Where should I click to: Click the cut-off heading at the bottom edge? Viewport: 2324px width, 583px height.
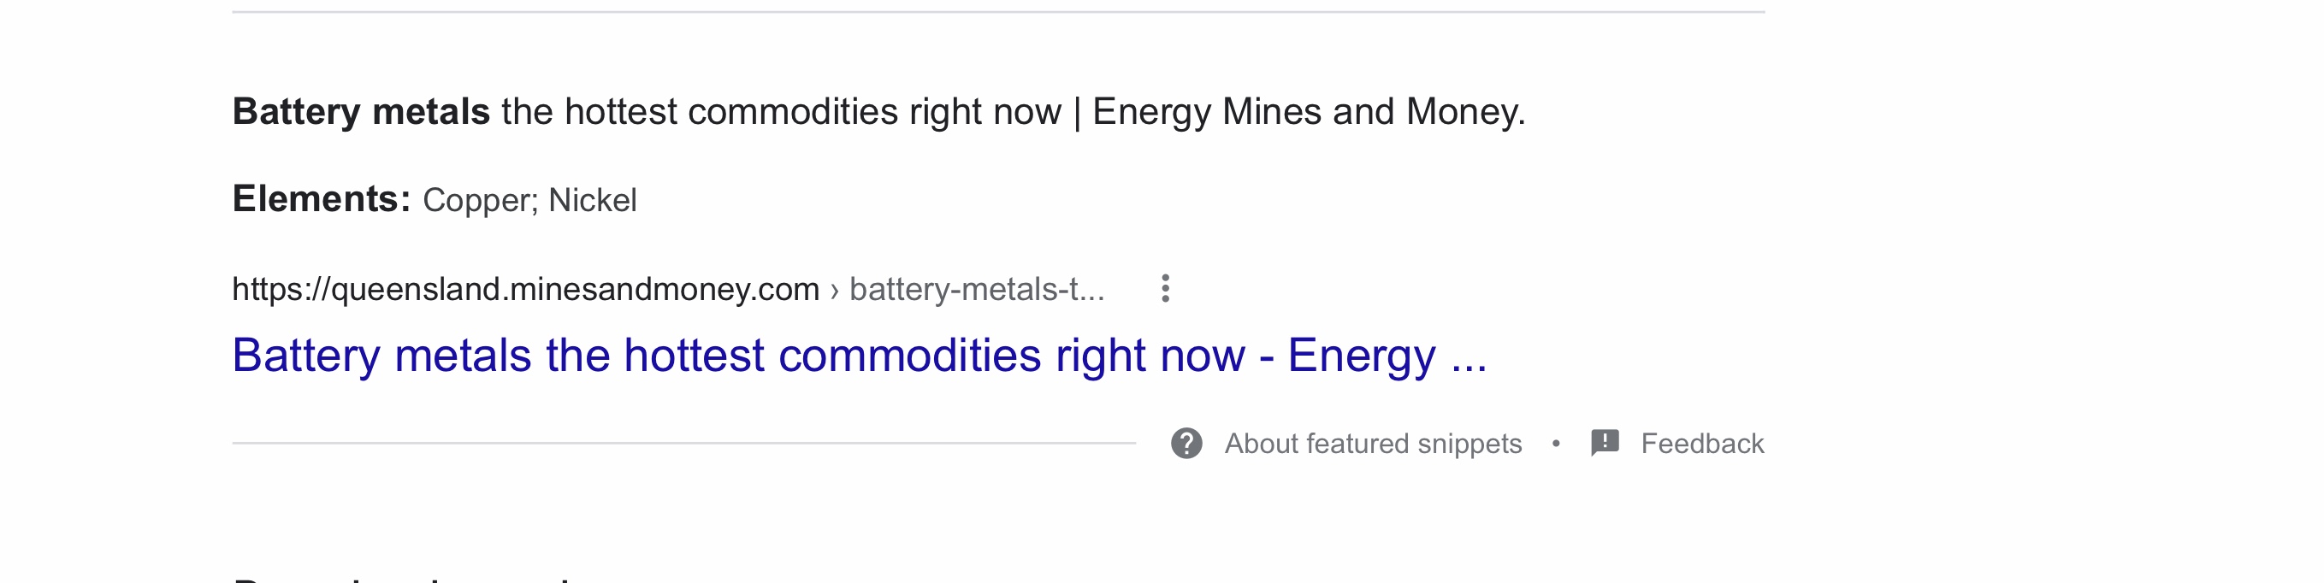tap(401, 579)
